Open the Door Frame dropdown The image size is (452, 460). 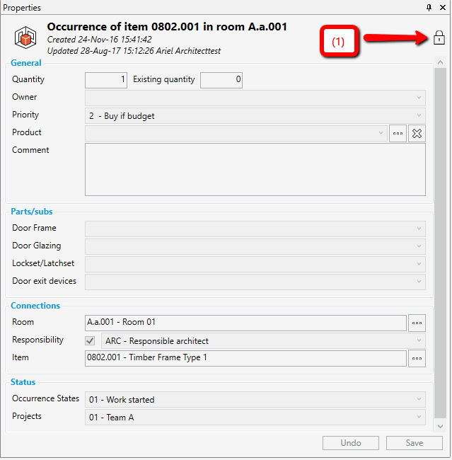coord(255,229)
